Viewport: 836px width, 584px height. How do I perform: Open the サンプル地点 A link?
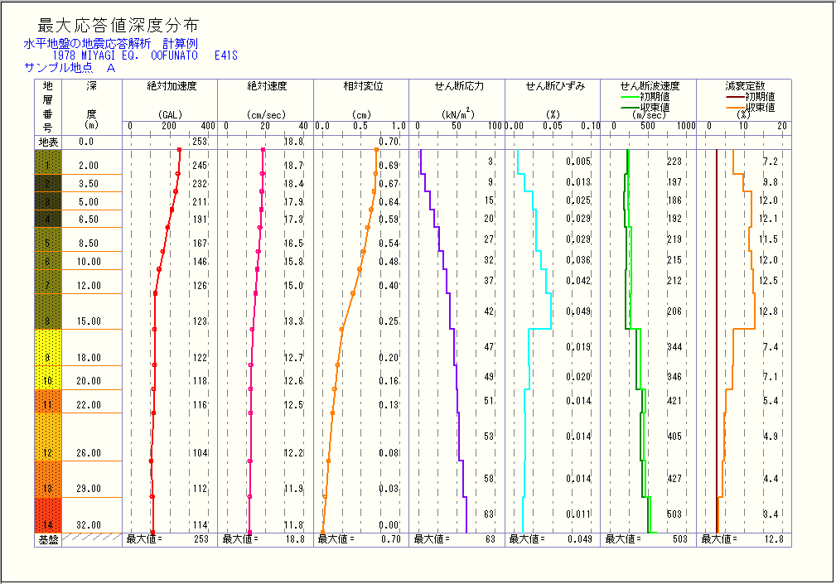pos(68,70)
